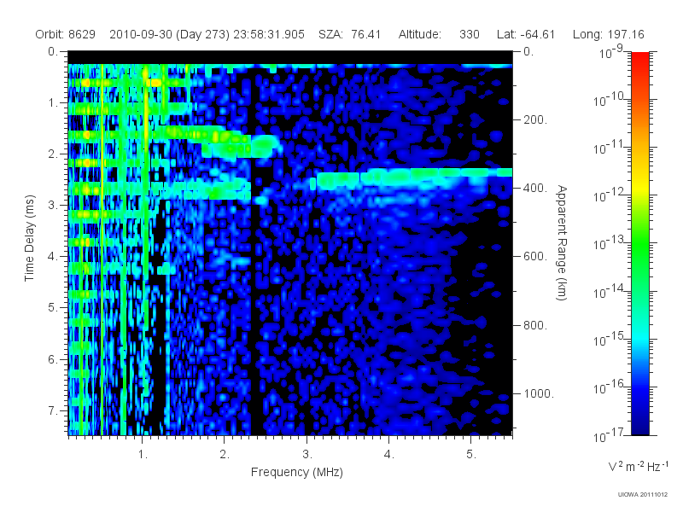The width and height of the screenshot is (683, 512).
Task: Click the '4.' frequency tick label
Action: [x=389, y=455]
